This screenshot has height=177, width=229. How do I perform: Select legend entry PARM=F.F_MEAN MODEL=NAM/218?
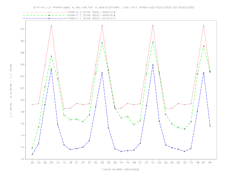tap(91, 15)
